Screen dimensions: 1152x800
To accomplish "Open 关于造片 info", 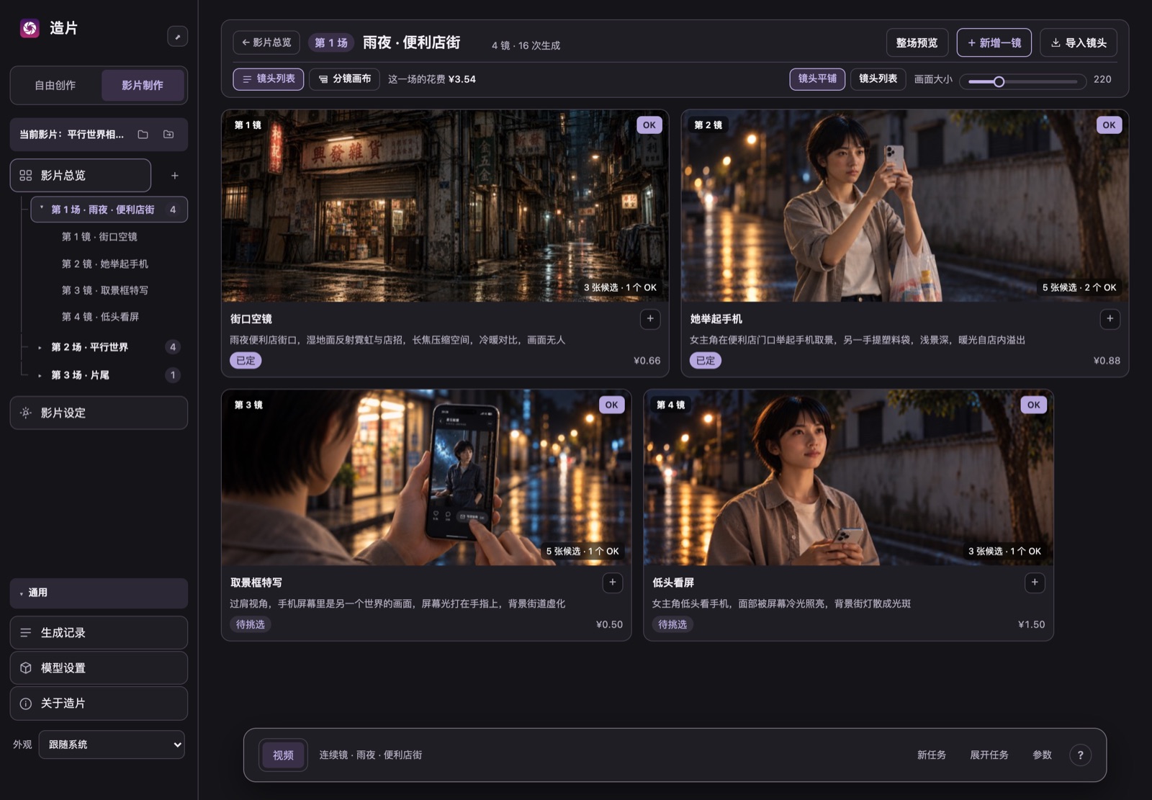I will [x=99, y=704].
